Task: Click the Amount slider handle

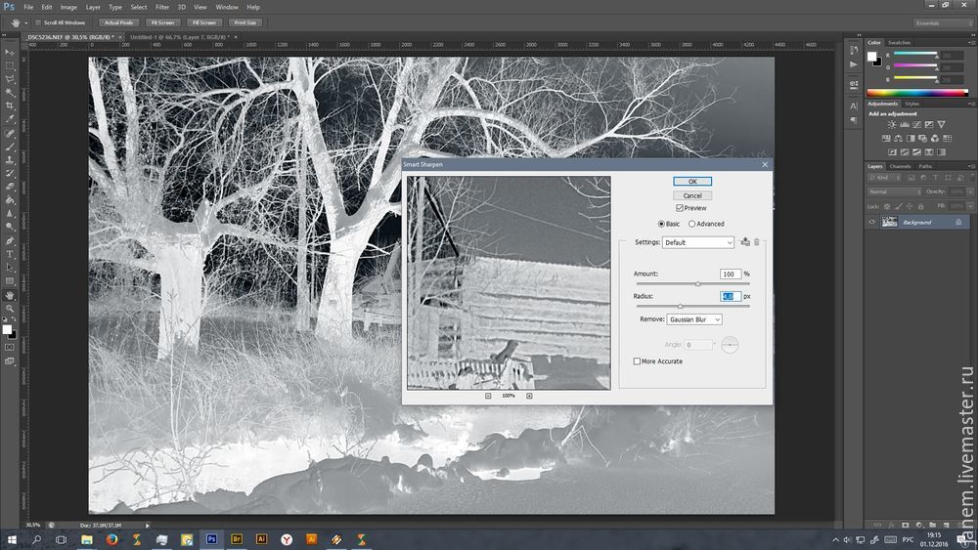Action: point(697,283)
